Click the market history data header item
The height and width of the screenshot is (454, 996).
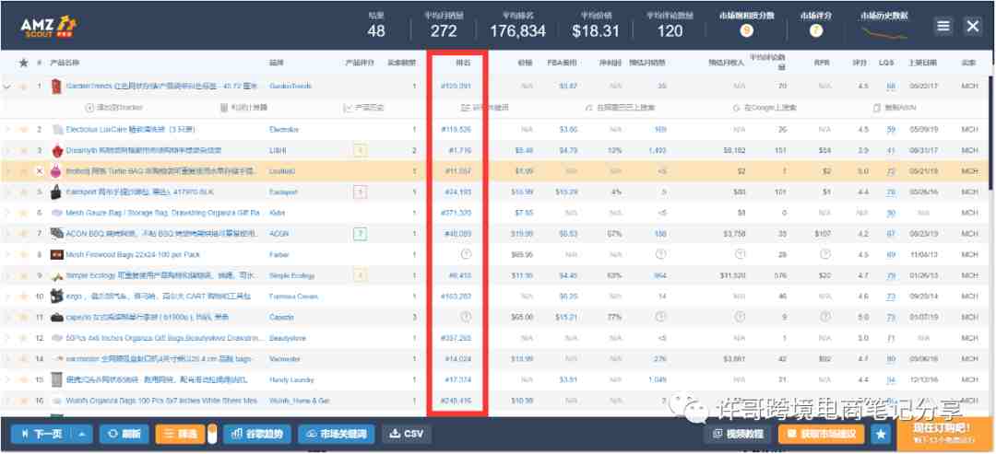pyautogui.click(x=884, y=16)
